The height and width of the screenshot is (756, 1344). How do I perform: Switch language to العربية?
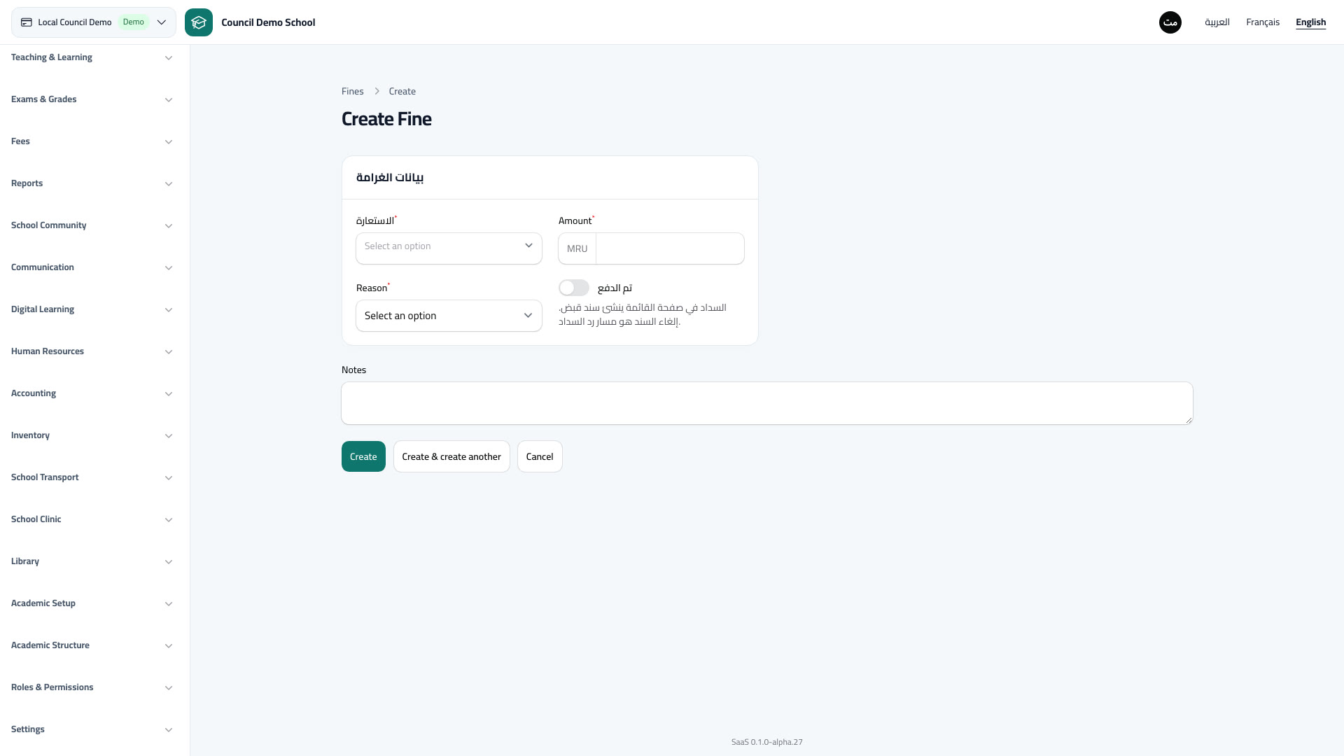[1217, 22]
